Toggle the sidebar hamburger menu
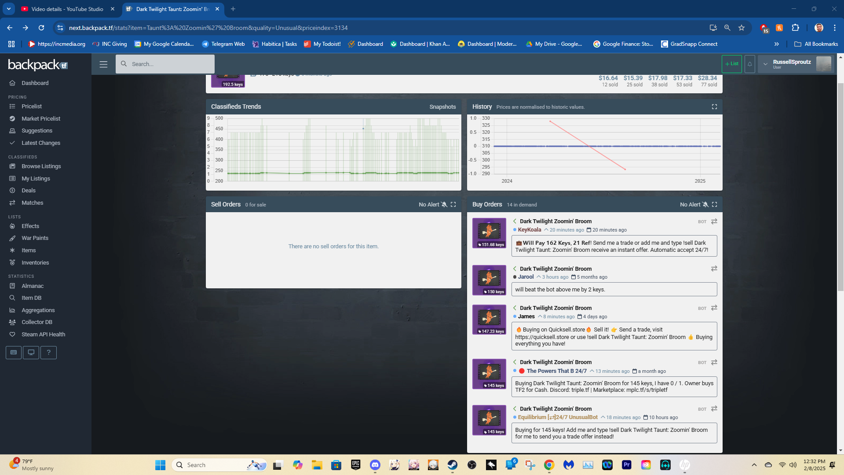Viewport: 844px width, 475px height. (103, 64)
